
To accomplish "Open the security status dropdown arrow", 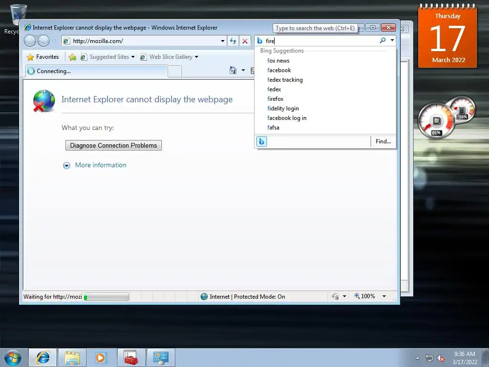I will (345, 296).
